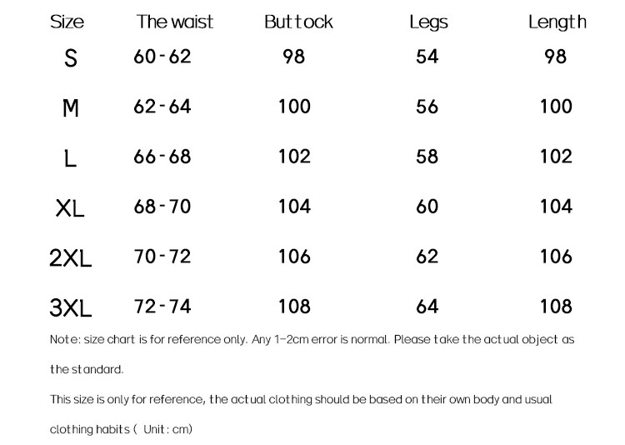Click legs value 54
This screenshot has width=625, height=445.
point(427,57)
